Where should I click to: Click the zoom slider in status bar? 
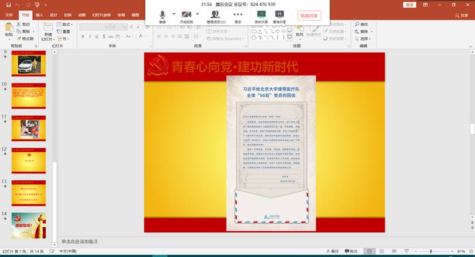pyautogui.click(x=431, y=251)
